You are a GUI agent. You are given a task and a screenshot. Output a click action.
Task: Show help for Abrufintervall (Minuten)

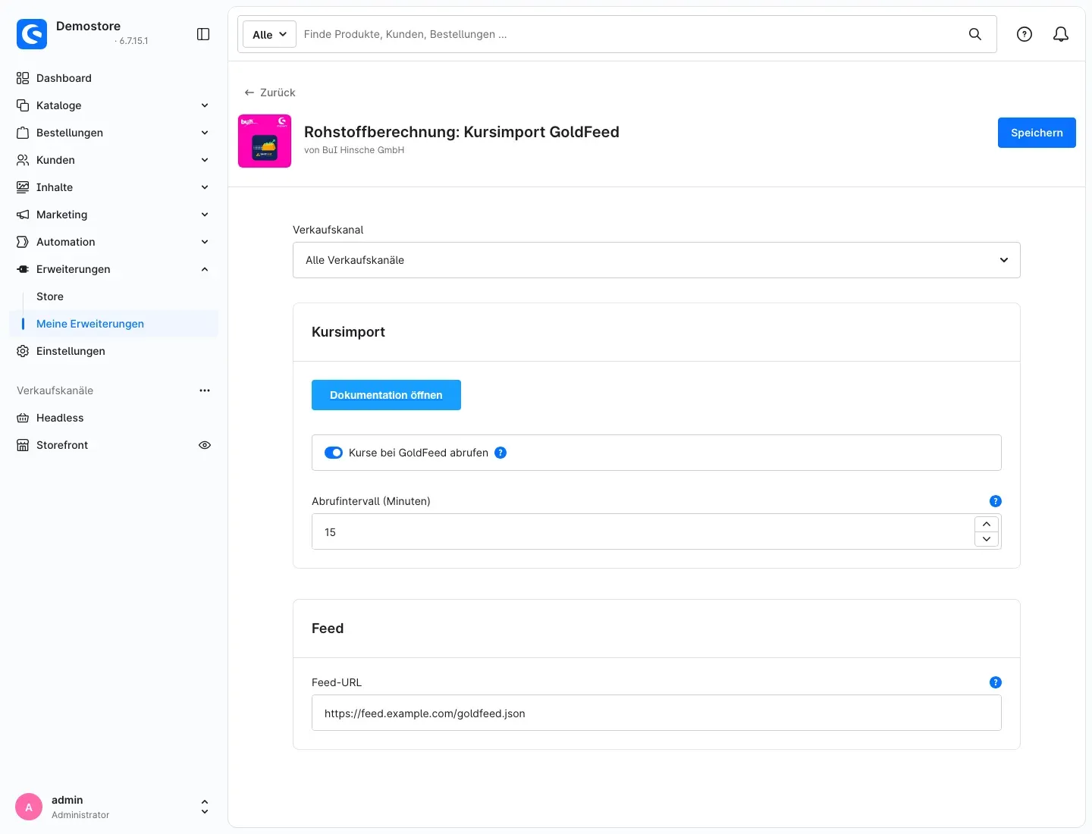[x=996, y=501]
